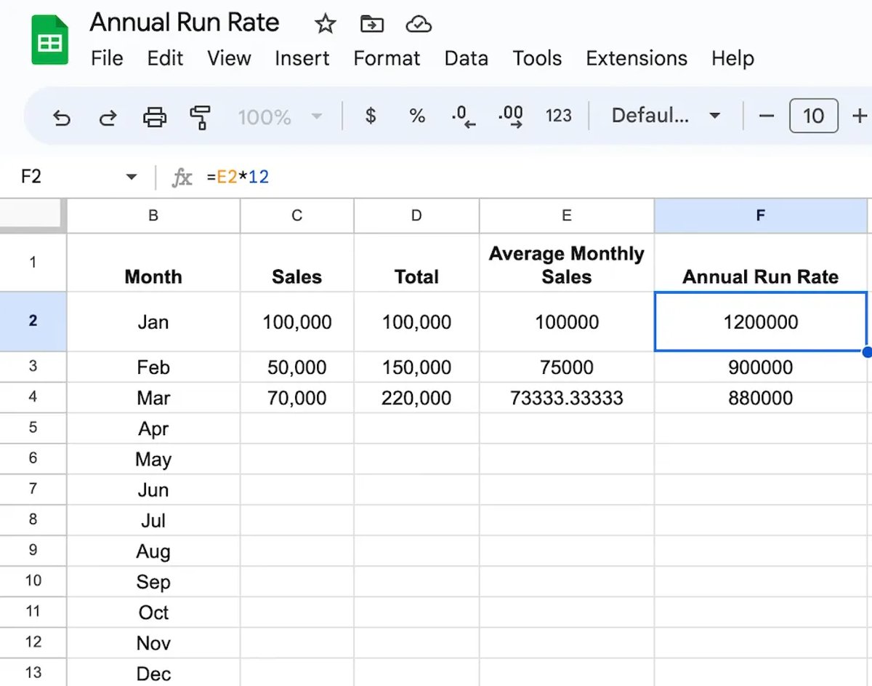Click the select-all corner box
The height and width of the screenshot is (686, 872).
pos(31,215)
